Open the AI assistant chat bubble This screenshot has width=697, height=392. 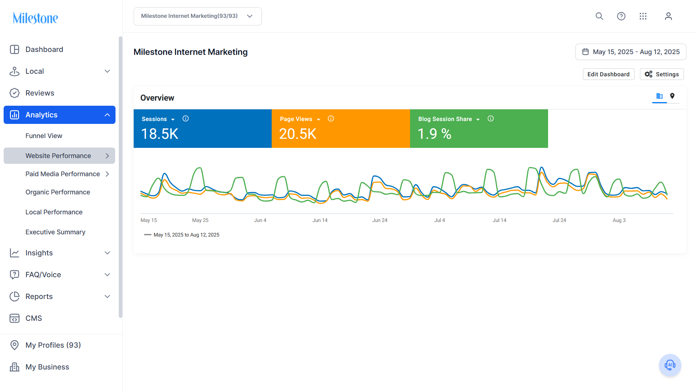(x=670, y=365)
